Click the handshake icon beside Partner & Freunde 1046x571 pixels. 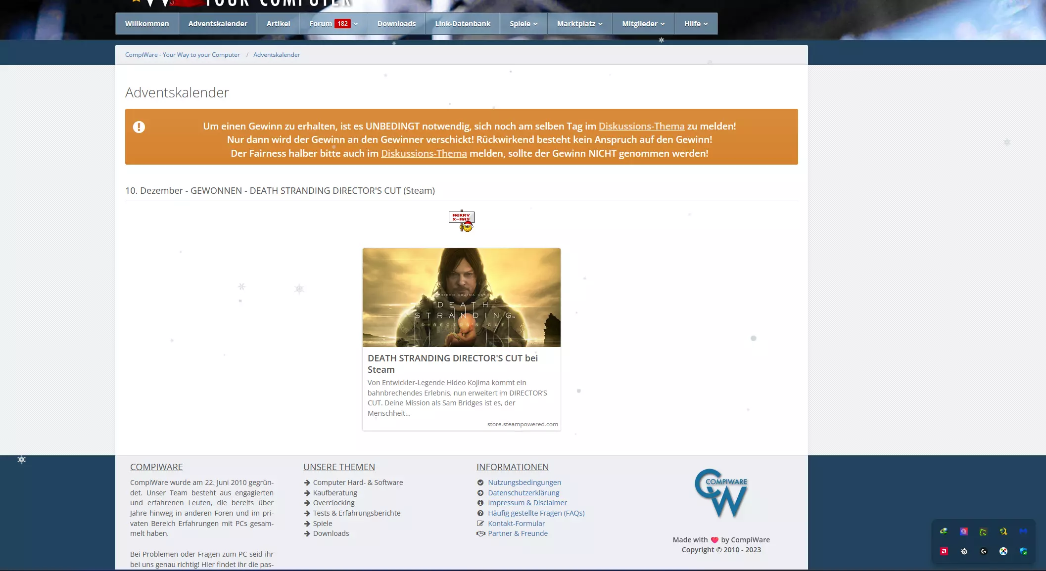(x=480, y=533)
